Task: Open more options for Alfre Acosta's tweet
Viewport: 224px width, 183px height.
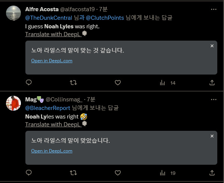Action: pos(214,9)
